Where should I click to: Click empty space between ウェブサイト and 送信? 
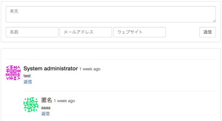(x=183, y=32)
